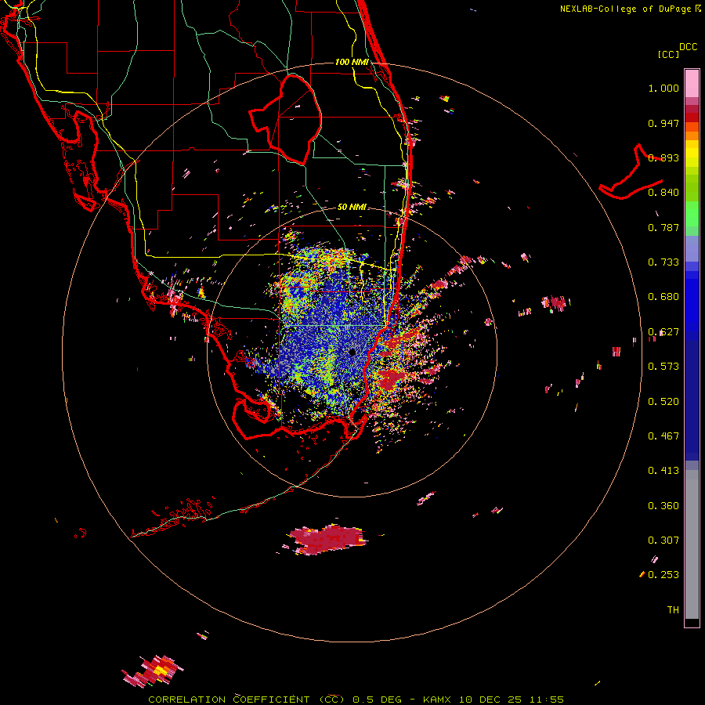Click the 10 DEC 25 date text
Screen dimensions: 705x705
coord(490,700)
